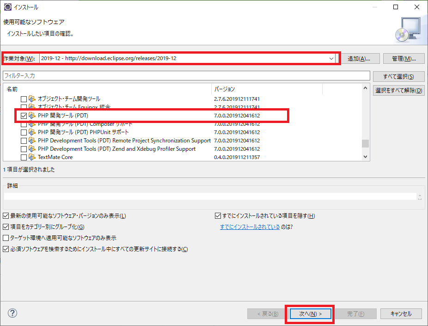Click the フィルター入力 filter field
428x326 pixels.
click(185, 74)
